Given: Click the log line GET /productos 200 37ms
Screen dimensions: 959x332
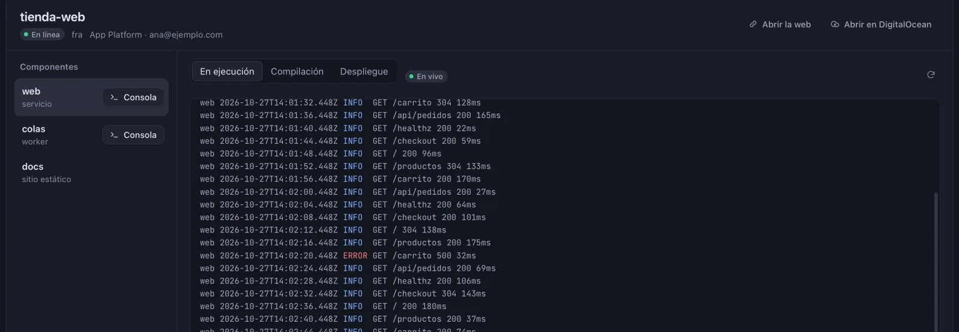Looking at the screenshot, I should click(x=343, y=319).
